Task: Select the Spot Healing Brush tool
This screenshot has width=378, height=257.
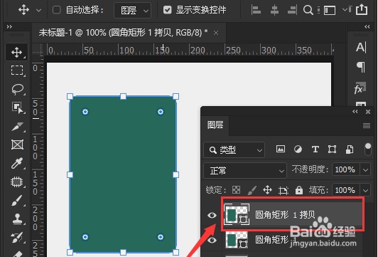Action: [17, 182]
